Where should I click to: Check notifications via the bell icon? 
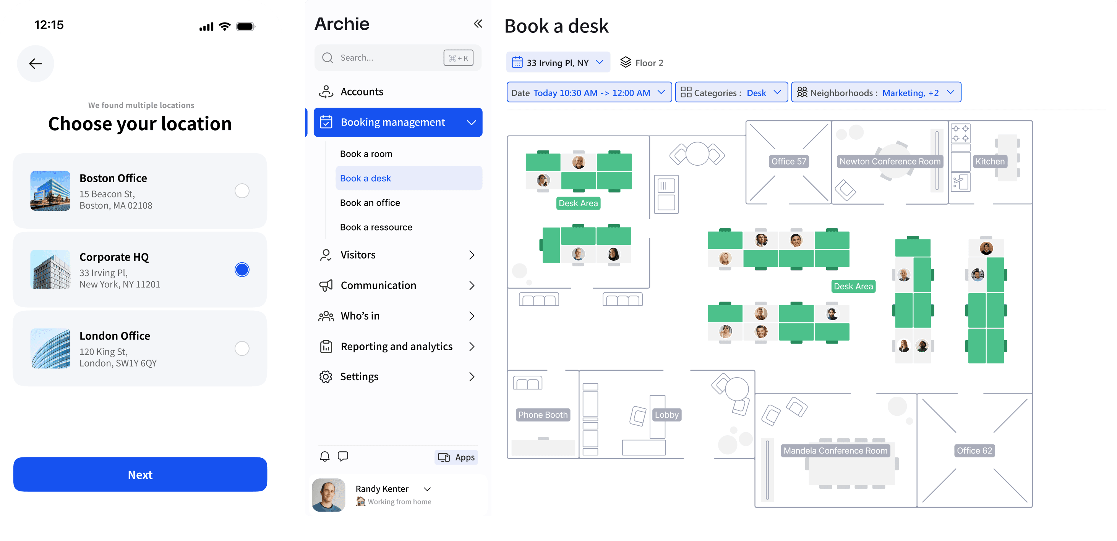[324, 457]
